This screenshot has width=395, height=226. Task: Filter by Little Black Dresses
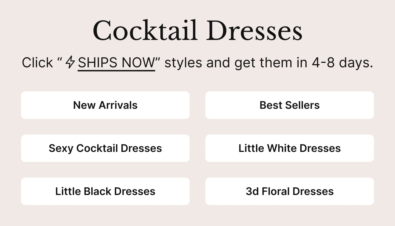point(105,191)
